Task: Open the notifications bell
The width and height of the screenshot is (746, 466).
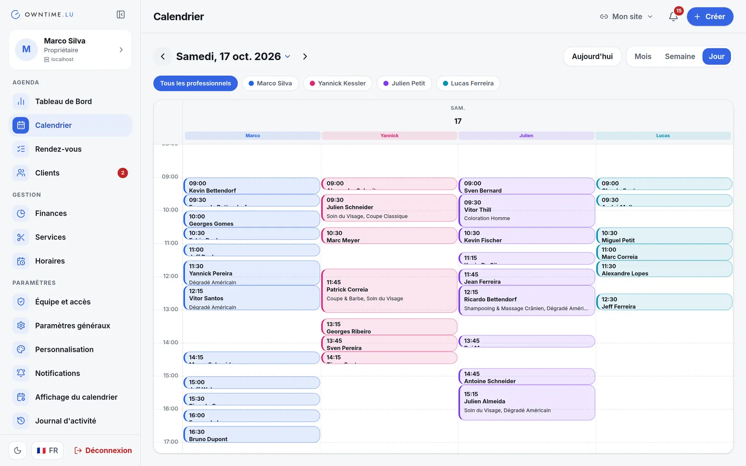Action: click(x=673, y=16)
